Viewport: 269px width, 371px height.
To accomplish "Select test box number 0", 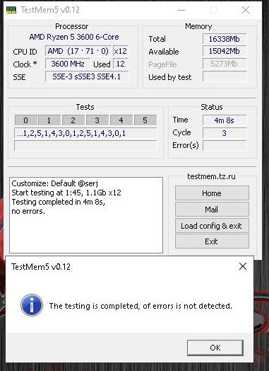I will pyautogui.click(x=25, y=120).
